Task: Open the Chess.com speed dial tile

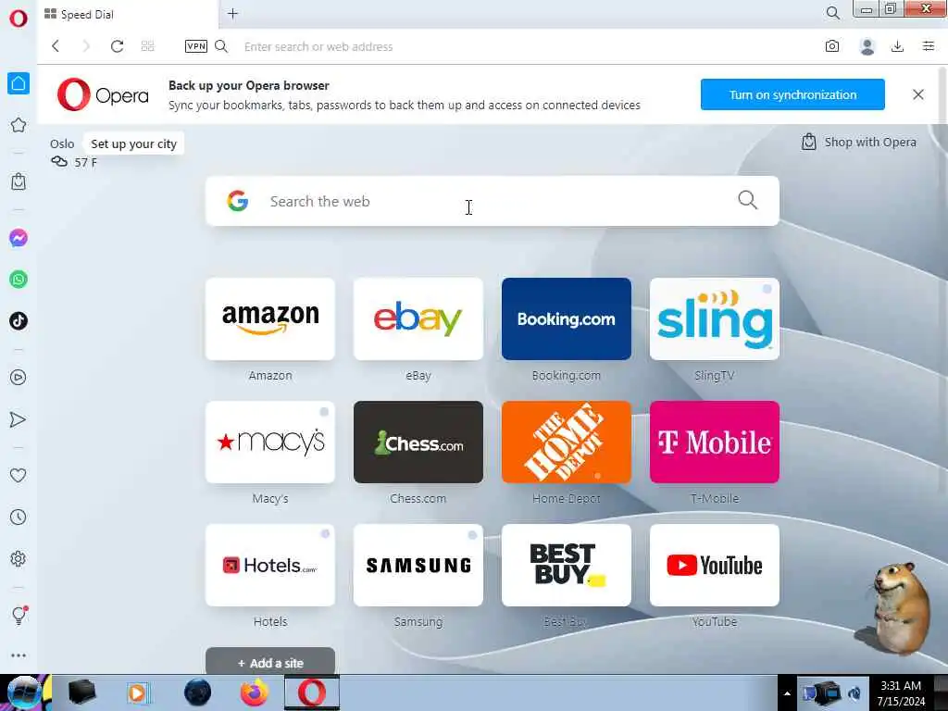Action: click(418, 442)
